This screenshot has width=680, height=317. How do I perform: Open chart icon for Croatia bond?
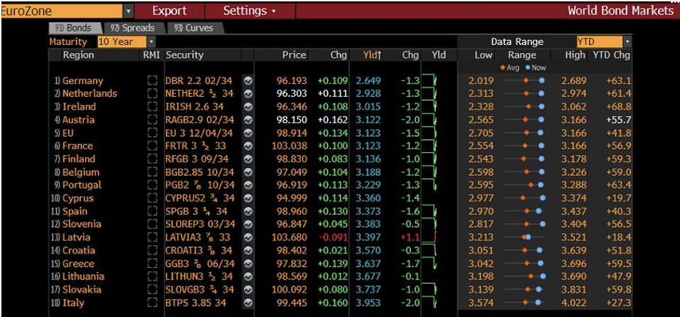click(248, 251)
